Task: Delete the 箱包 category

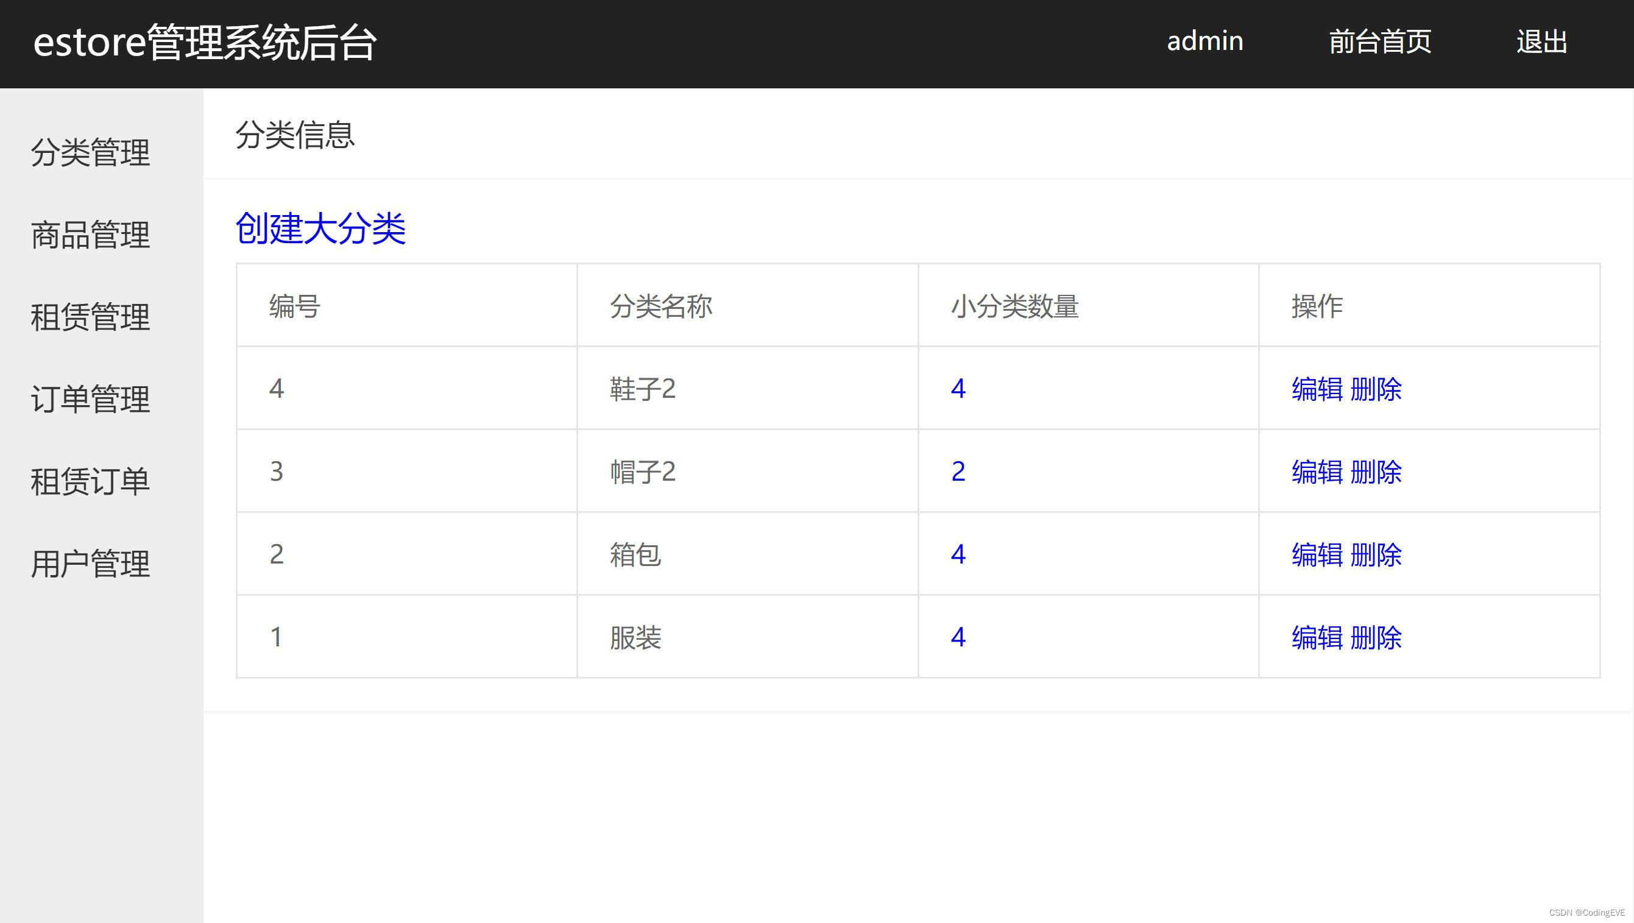Action: (x=1376, y=555)
